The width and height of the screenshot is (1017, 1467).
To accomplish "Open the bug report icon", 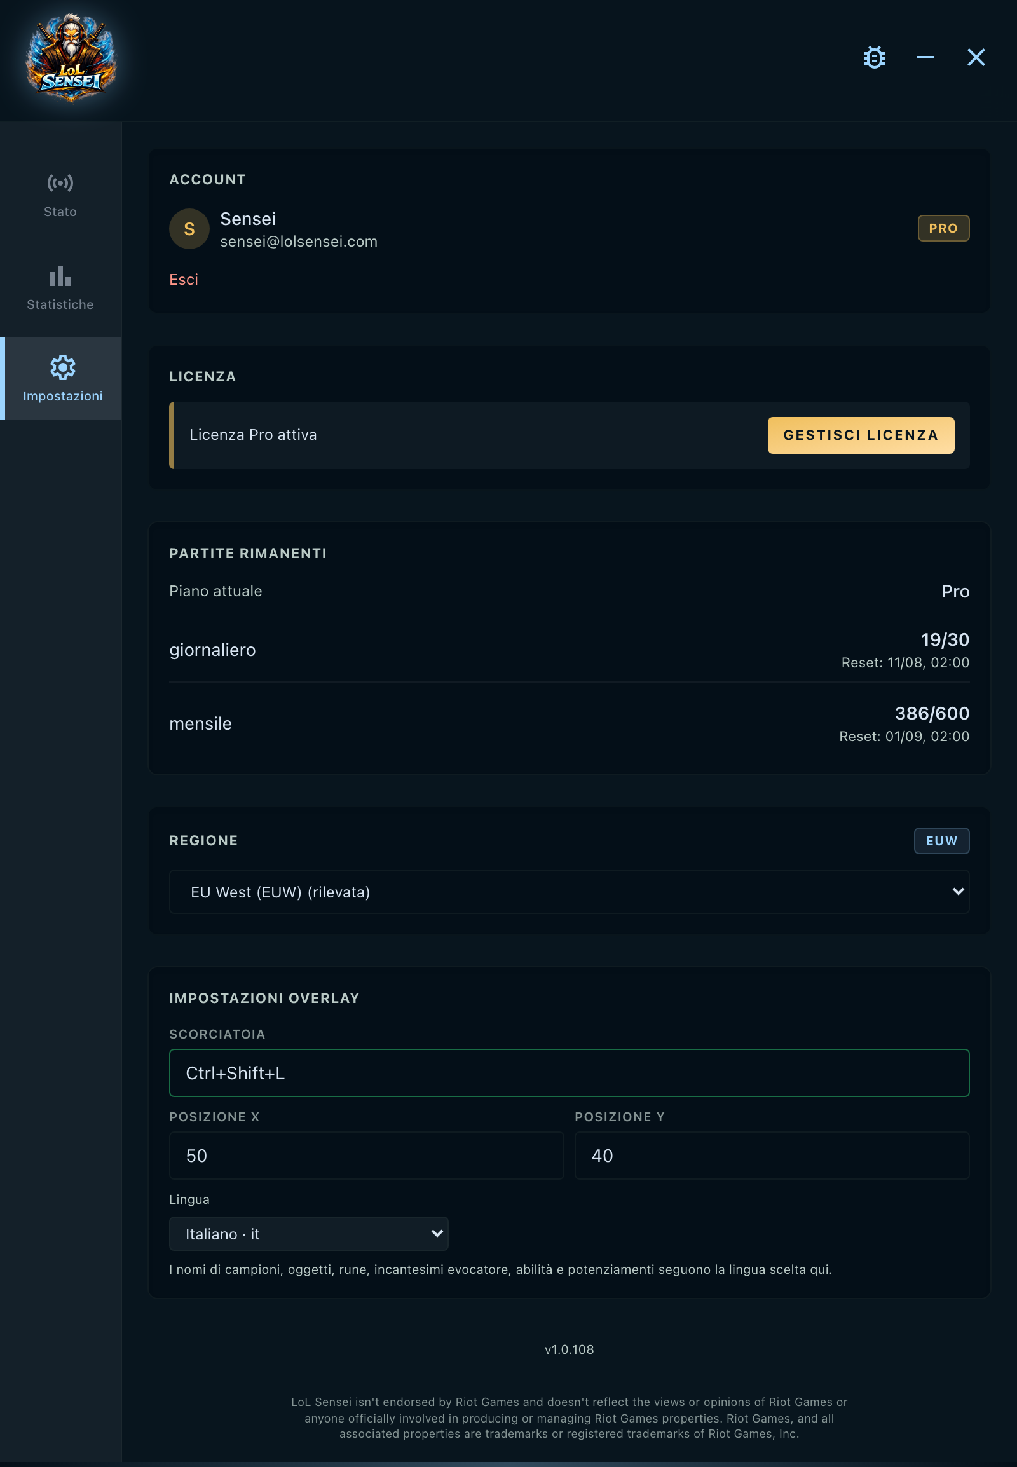I will coord(874,57).
